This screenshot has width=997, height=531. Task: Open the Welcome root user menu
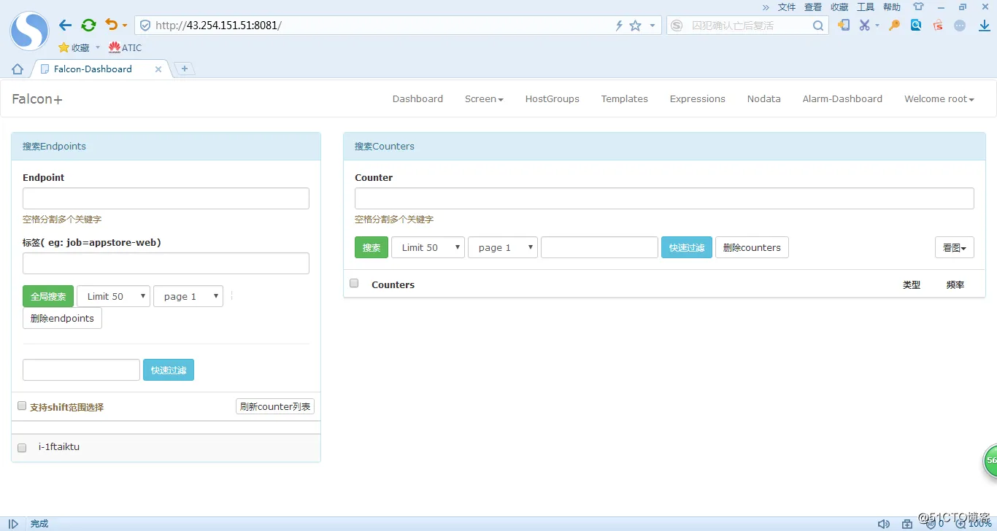click(x=939, y=98)
